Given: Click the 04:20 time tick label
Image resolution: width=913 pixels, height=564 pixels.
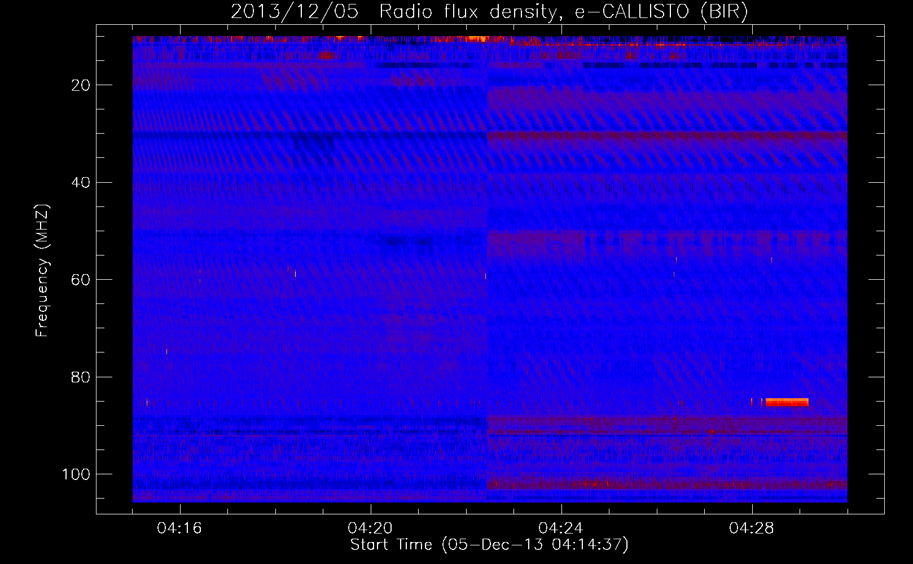Looking at the screenshot, I should [x=370, y=528].
